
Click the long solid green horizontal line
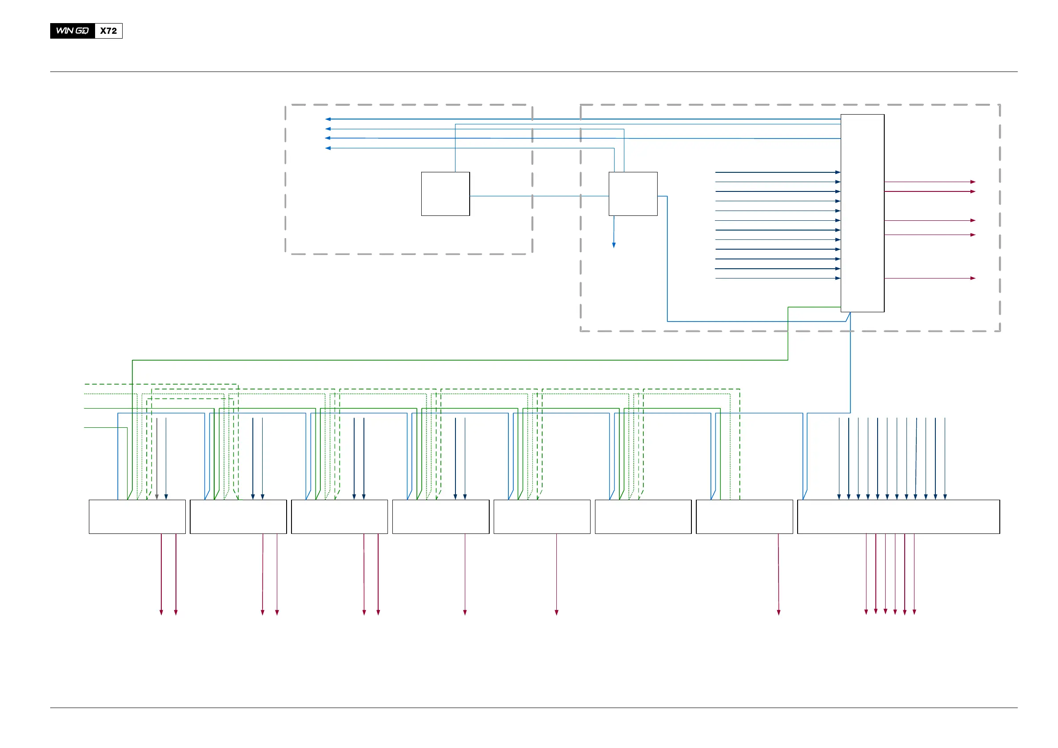(x=461, y=360)
